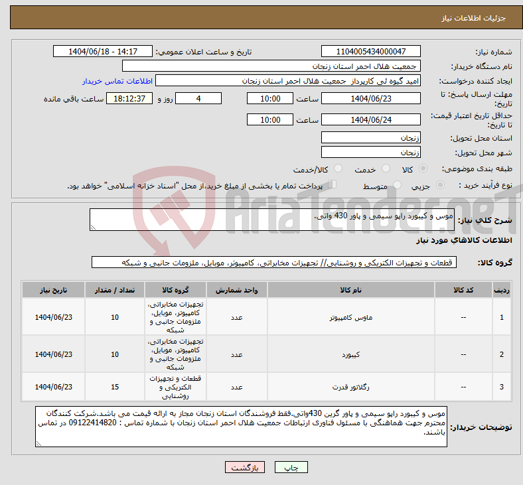Click the اطلاعات کالاهای مورد نیاز heading
The width and height of the screenshot is (523, 485).
click(x=464, y=240)
